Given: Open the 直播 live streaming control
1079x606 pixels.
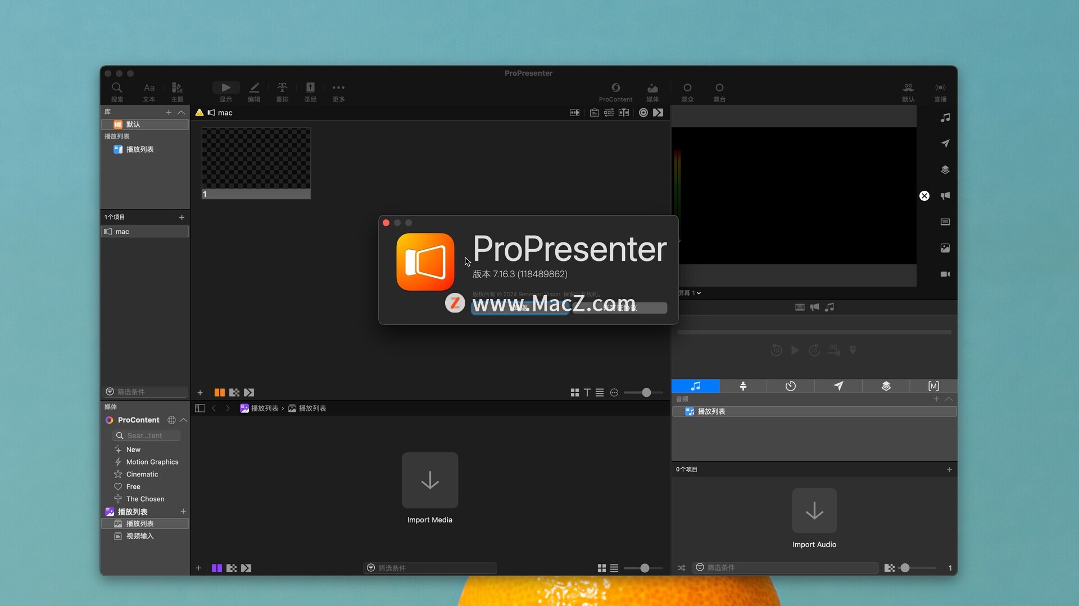Looking at the screenshot, I should [x=940, y=92].
